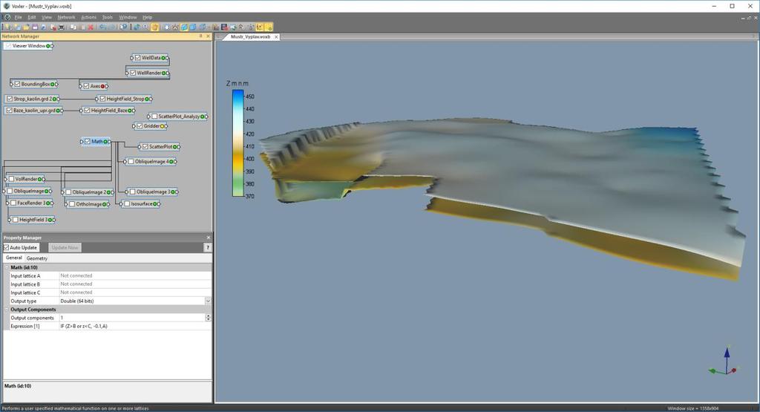Pin the Network Manager panel
Image resolution: width=760 pixels, height=412 pixels.
tap(200, 36)
